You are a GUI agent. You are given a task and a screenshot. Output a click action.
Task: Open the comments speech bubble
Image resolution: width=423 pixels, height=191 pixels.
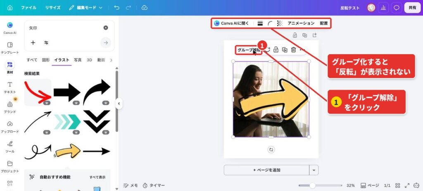(x=396, y=8)
